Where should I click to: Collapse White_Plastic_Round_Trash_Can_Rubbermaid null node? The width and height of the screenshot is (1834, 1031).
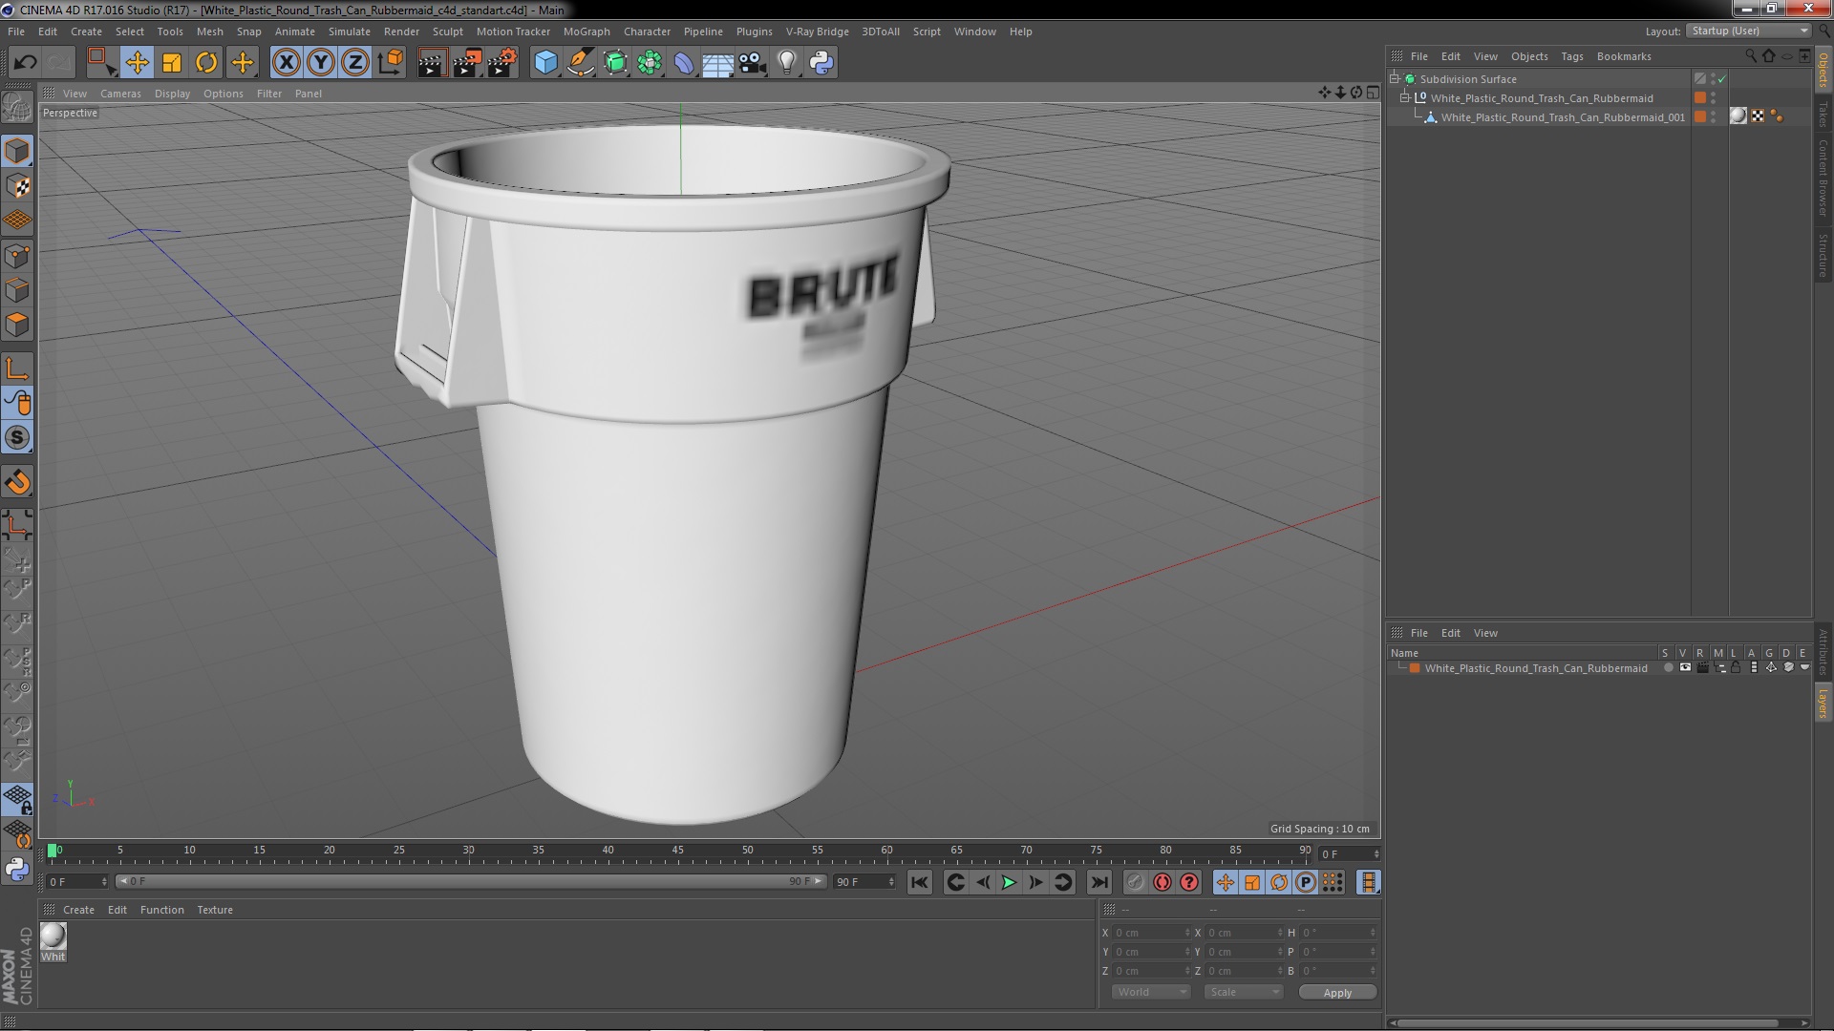[1405, 98]
